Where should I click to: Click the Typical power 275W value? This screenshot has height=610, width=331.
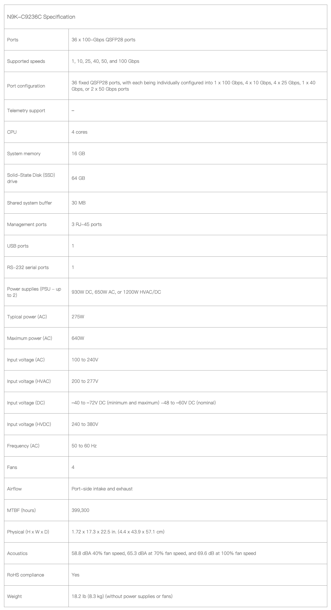coord(78,317)
